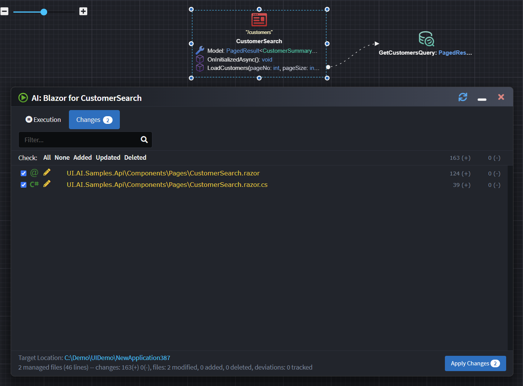Open the Changes tab
This screenshot has width=523, height=386.
pyautogui.click(x=94, y=120)
